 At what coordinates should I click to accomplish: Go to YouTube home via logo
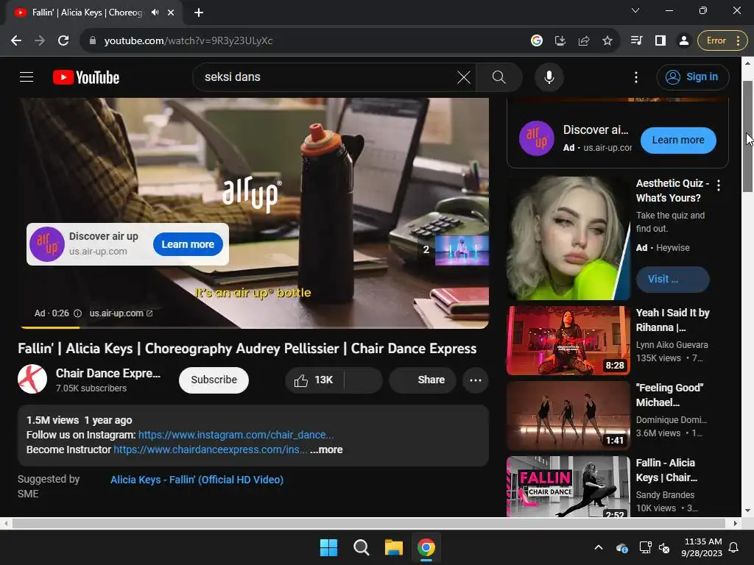pos(86,77)
